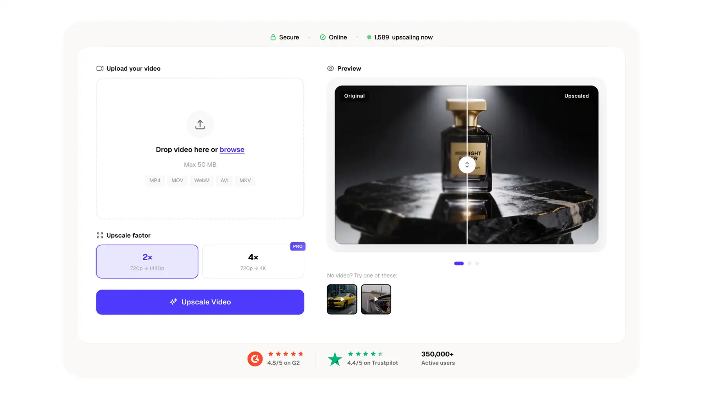Click the upload arrow icon in drop zone
Viewport: 702px width, 400px height.
click(200, 124)
